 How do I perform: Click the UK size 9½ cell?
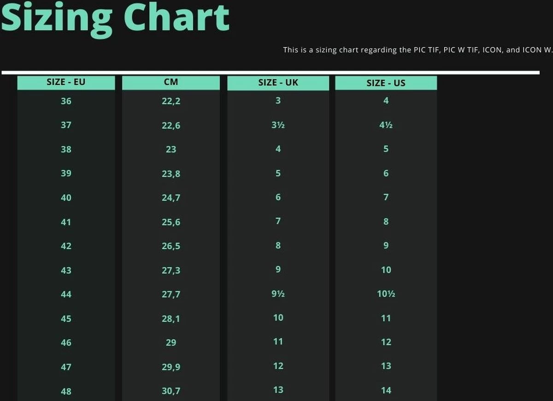pyautogui.click(x=278, y=293)
